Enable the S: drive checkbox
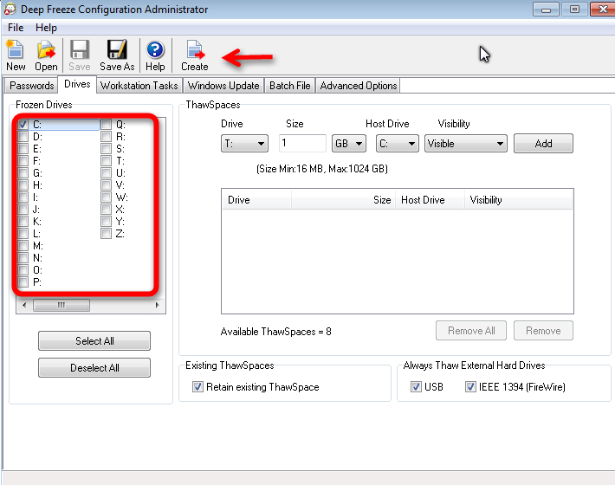615x485 pixels. 106,149
